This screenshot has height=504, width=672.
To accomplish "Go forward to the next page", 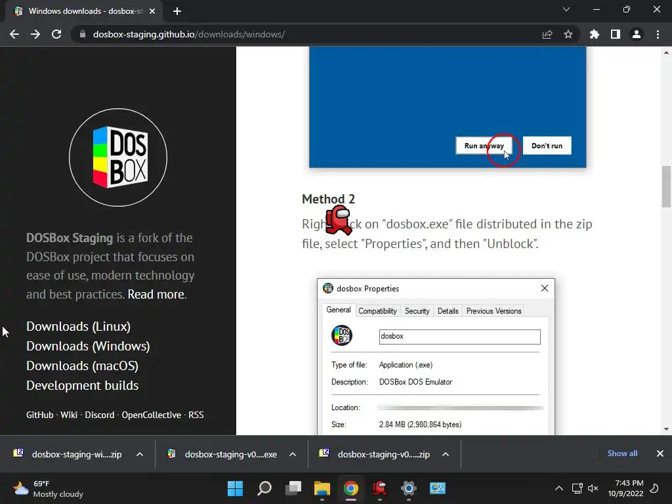I will 35,34.
